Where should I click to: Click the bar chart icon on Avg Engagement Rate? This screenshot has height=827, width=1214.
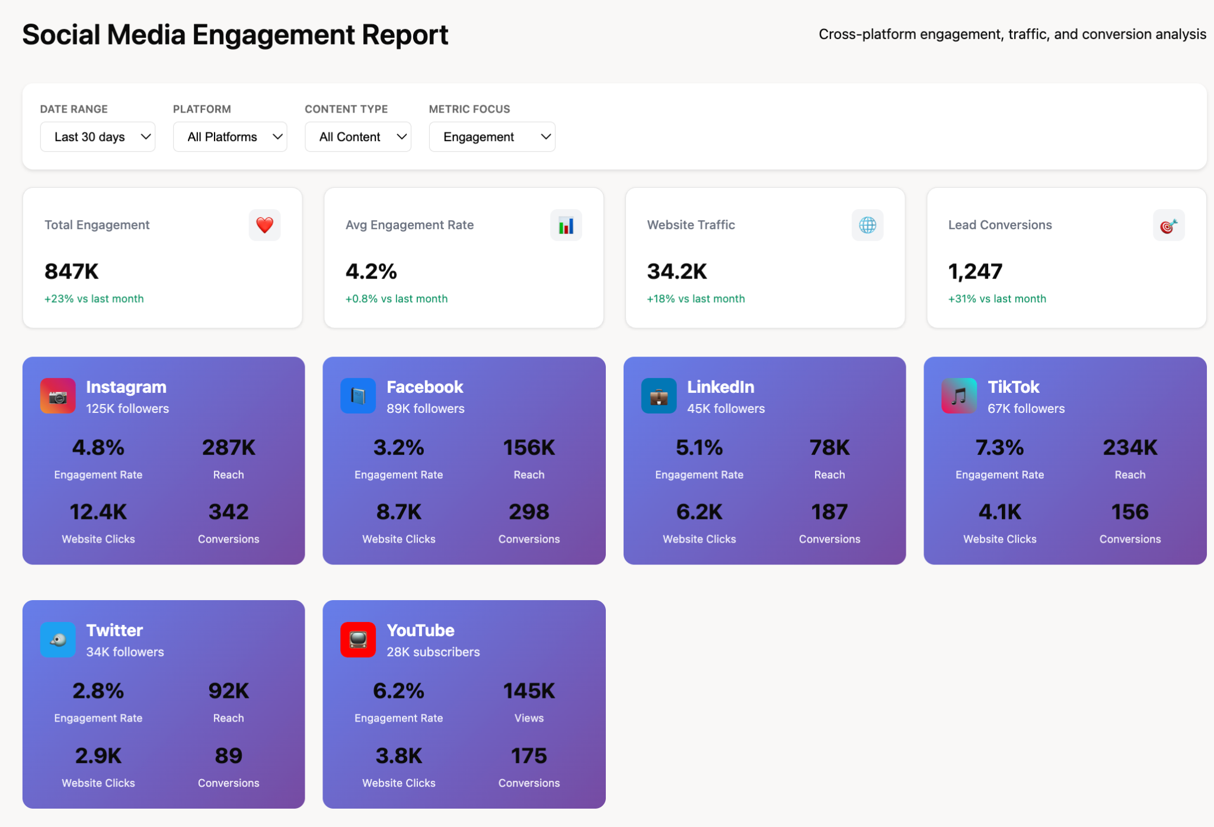click(x=566, y=225)
